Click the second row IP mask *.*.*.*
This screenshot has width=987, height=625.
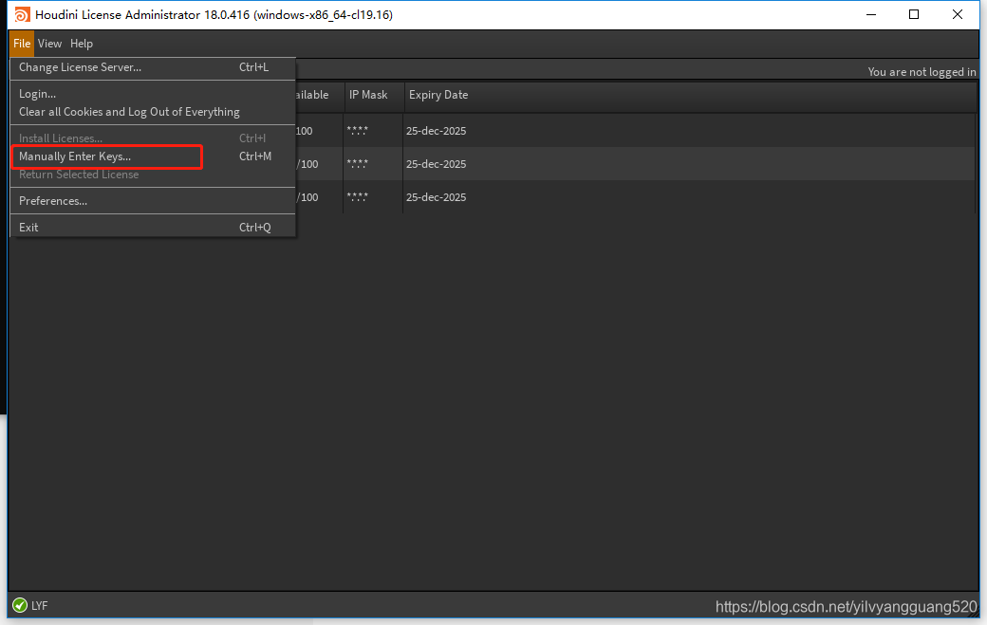click(358, 164)
